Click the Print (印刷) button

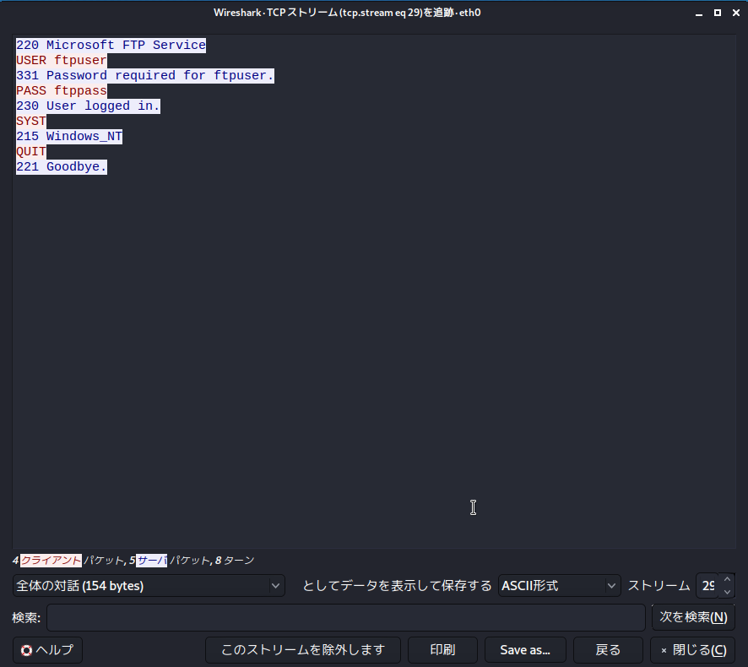[x=442, y=650]
